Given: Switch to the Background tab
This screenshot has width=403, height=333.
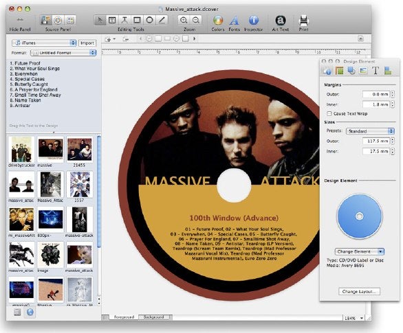Looking at the screenshot, I should [153, 317].
